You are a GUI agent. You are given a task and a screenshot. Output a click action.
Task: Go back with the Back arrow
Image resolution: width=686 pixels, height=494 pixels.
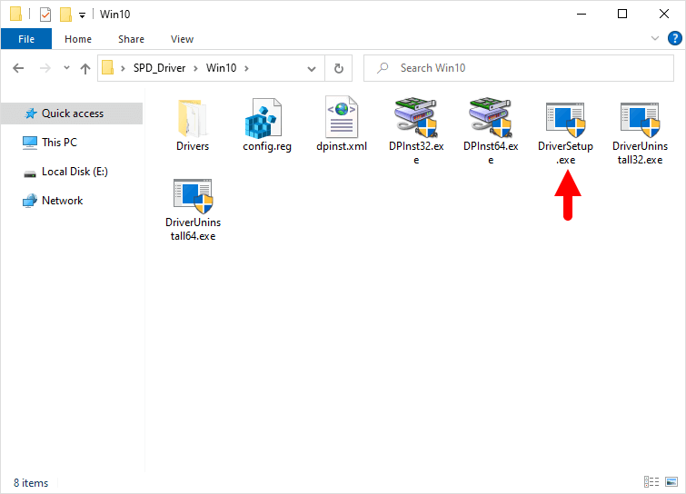[18, 68]
